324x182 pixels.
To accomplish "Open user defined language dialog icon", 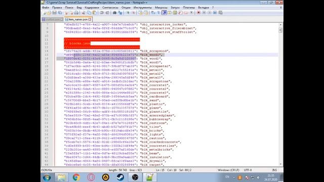I will point(170,13).
